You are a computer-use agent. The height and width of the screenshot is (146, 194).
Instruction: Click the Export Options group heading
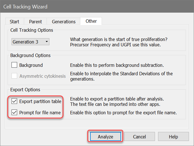[25, 90]
